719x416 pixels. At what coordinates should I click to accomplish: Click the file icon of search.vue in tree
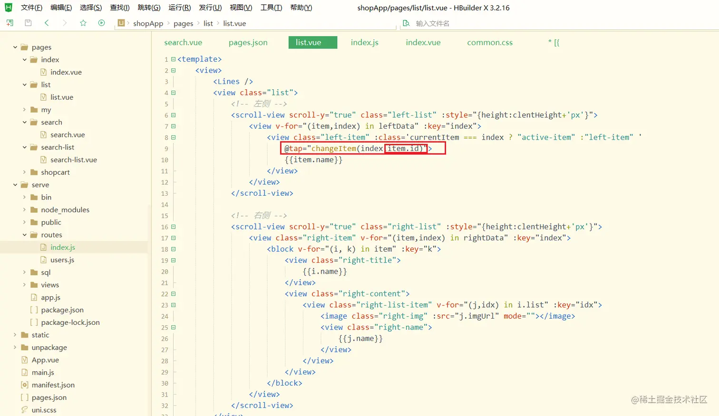pos(44,135)
